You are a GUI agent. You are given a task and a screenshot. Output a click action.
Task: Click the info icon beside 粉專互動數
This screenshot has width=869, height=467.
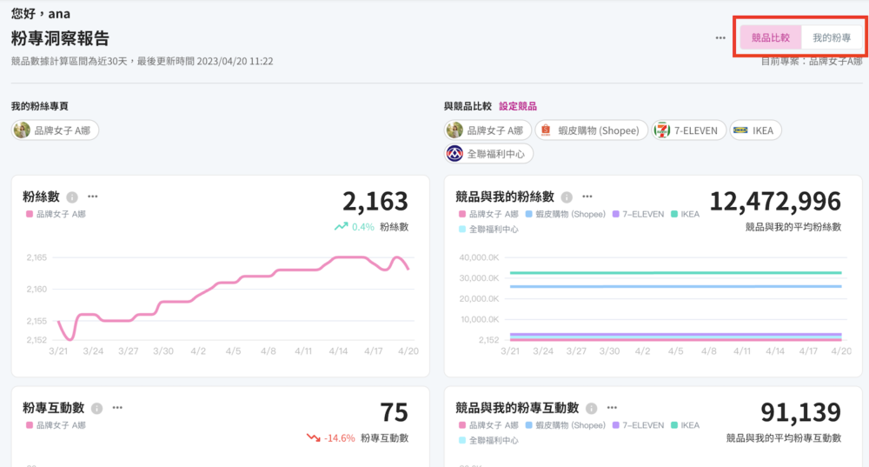click(x=97, y=408)
